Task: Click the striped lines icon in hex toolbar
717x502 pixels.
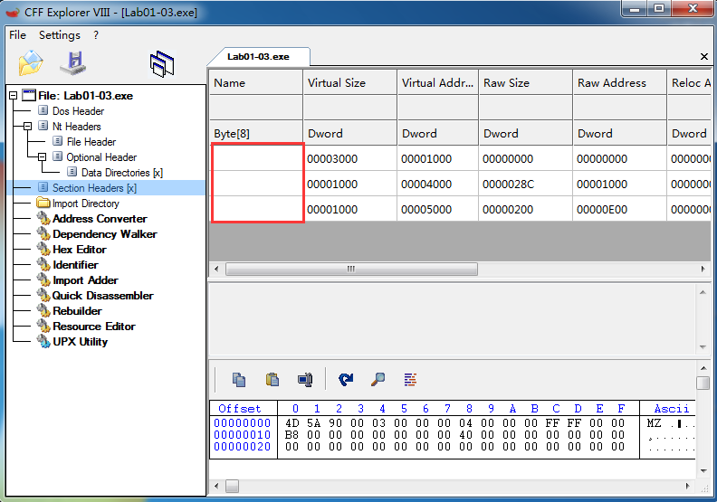Action: [x=410, y=380]
